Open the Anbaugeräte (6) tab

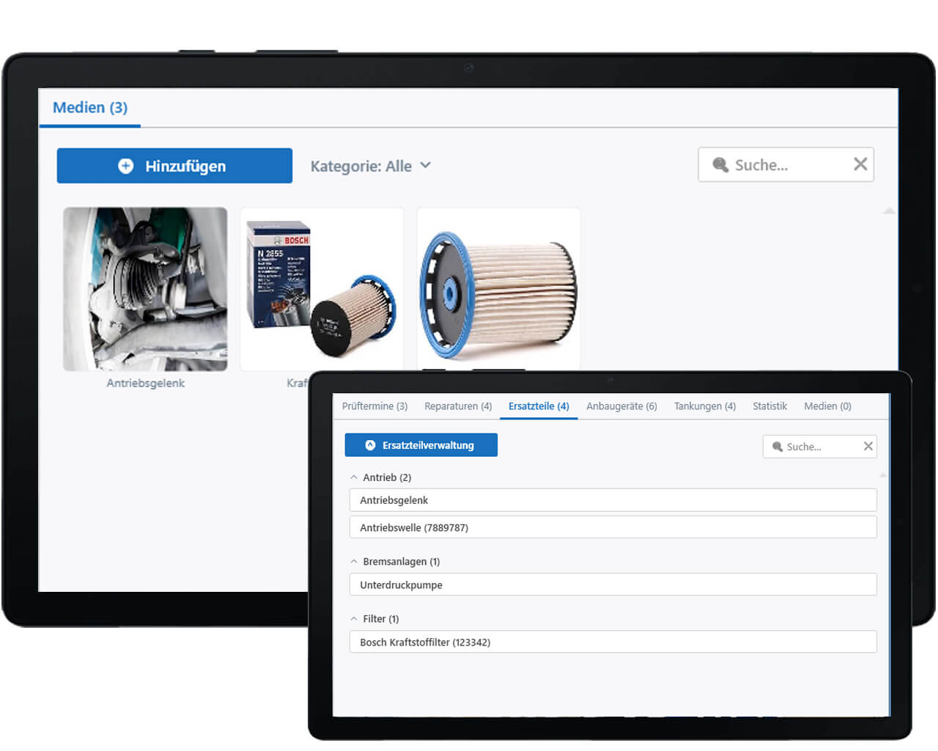[621, 406]
